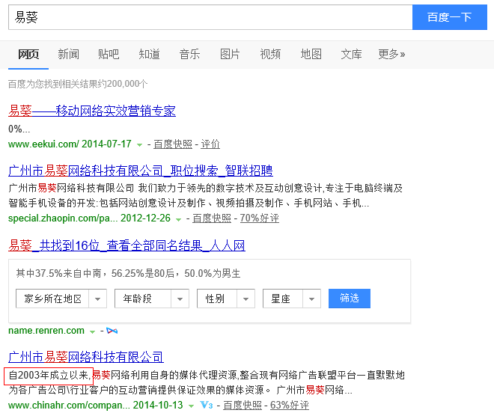Open the chinahr 广州市易葵网络科技有限公司 result
The width and height of the screenshot is (494, 413).
tap(85, 357)
